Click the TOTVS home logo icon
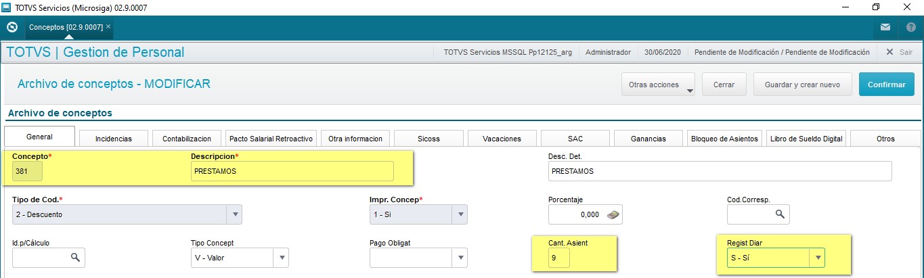924x278 pixels. (12, 27)
